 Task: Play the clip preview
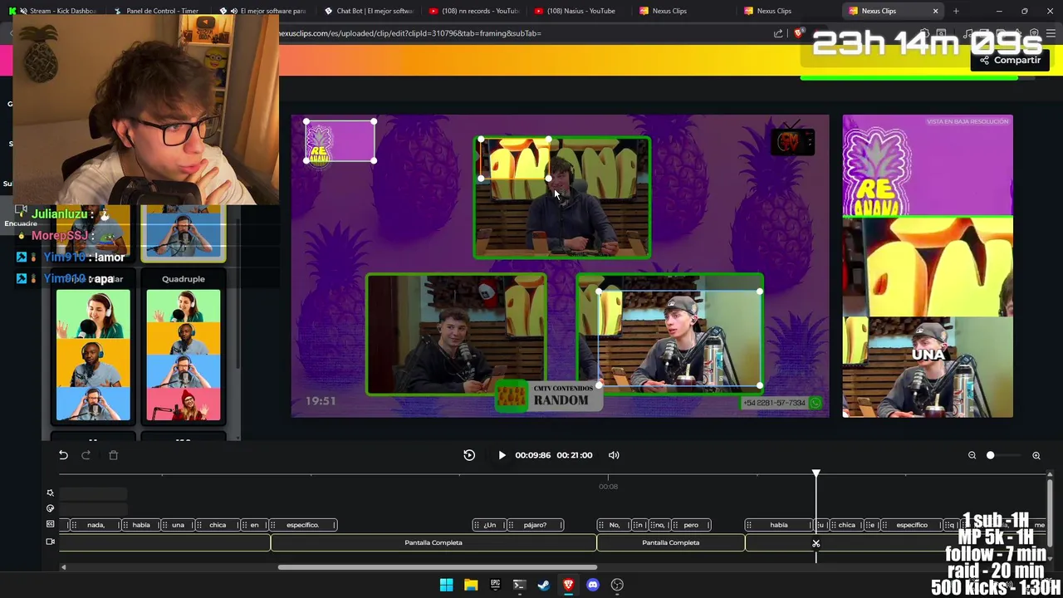pos(502,455)
